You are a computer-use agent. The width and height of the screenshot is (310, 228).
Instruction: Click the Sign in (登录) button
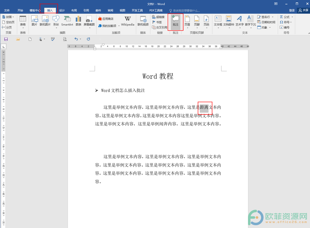point(292,10)
